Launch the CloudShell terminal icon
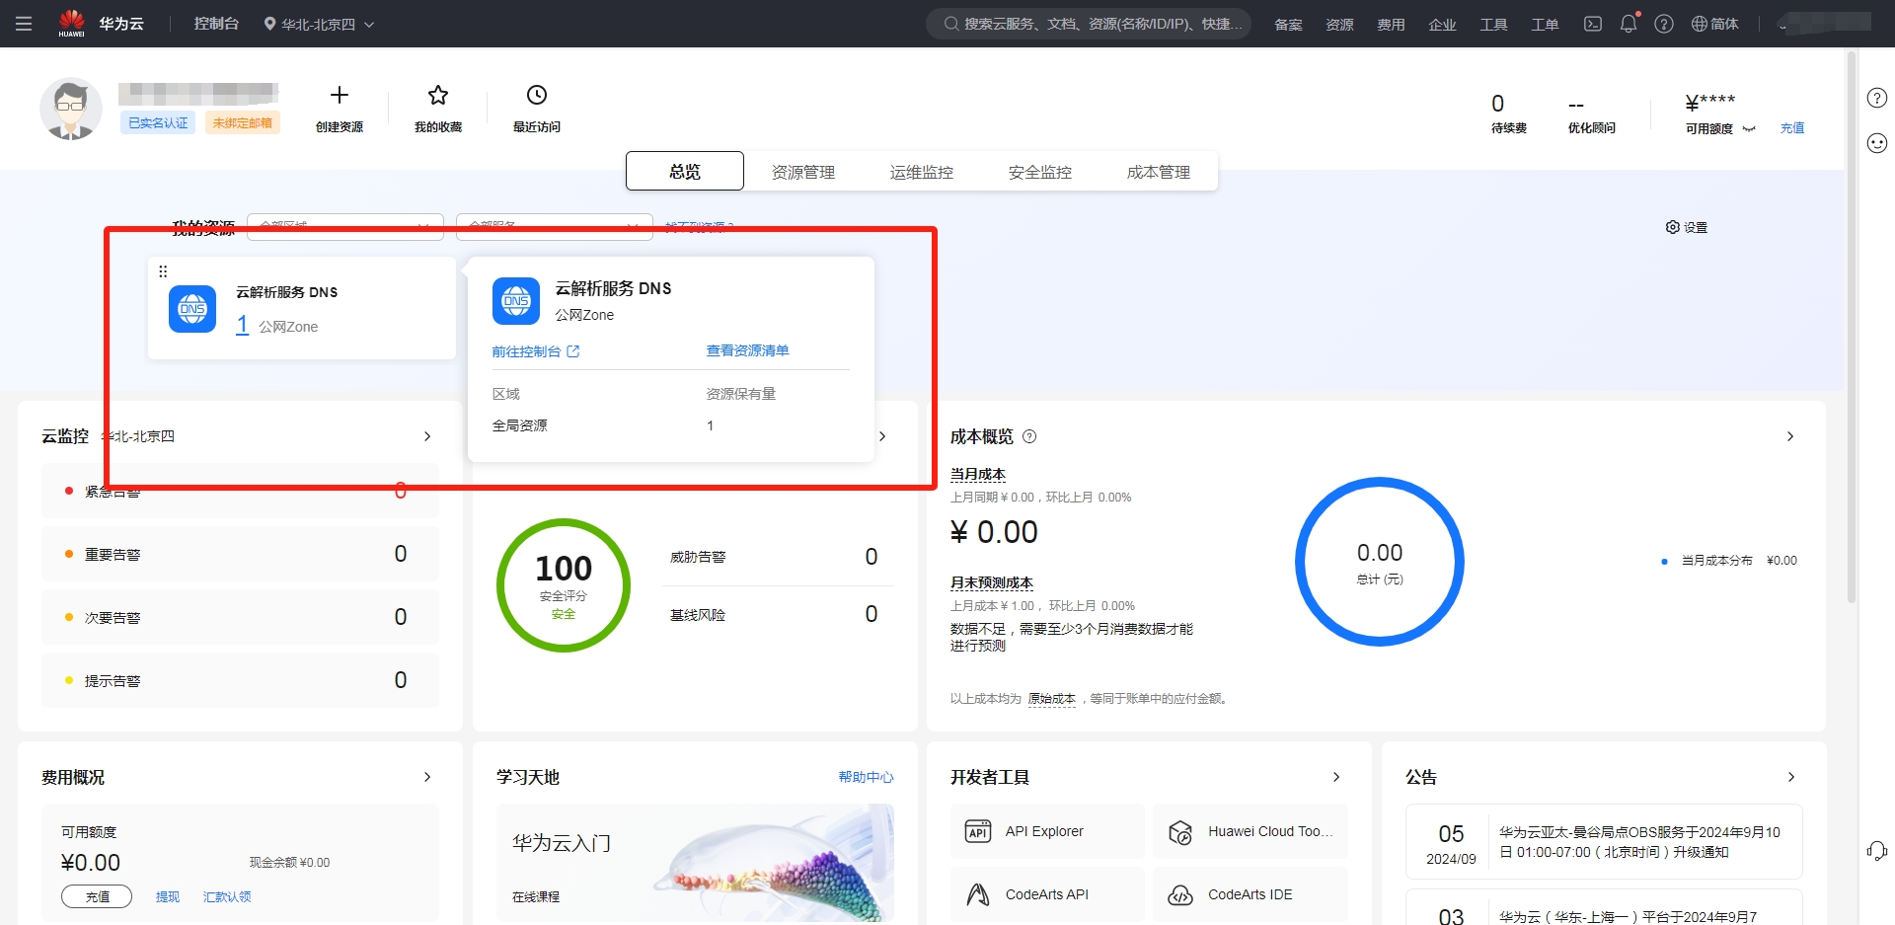Screen dimensions: 1895x925 [x=1593, y=24]
